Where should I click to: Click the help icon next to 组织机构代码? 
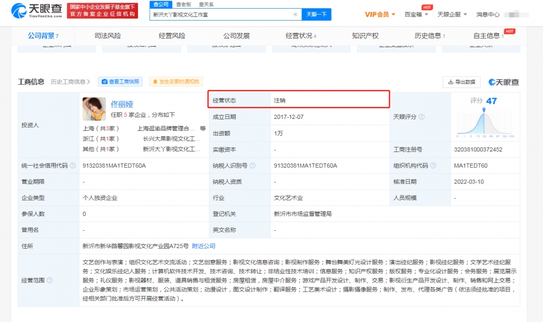click(x=433, y=166)
